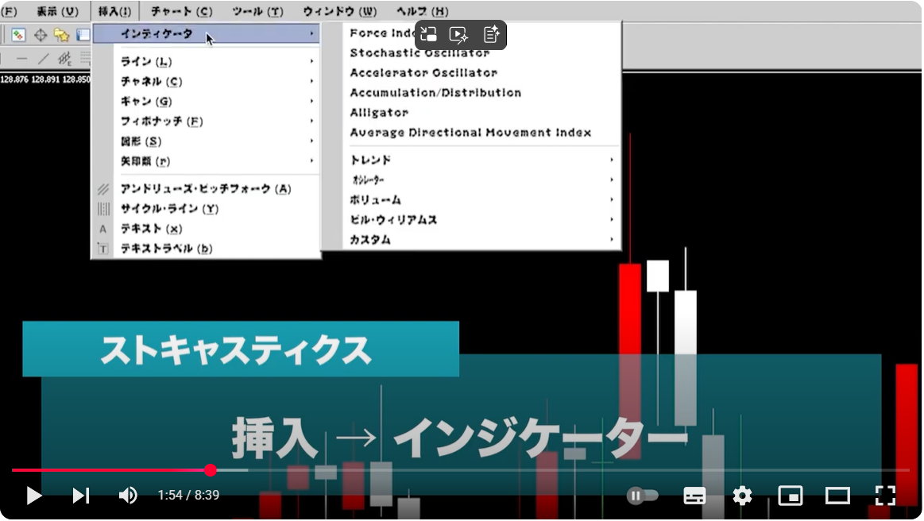
Task: Click the folder with star toolbar icon
Action: click(62, 36)
